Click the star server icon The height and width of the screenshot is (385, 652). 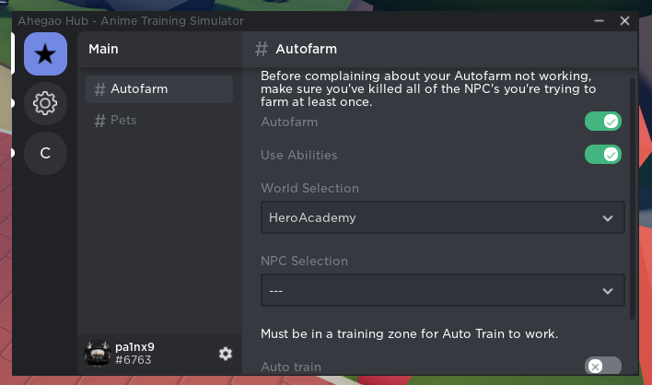coord(45,54)
